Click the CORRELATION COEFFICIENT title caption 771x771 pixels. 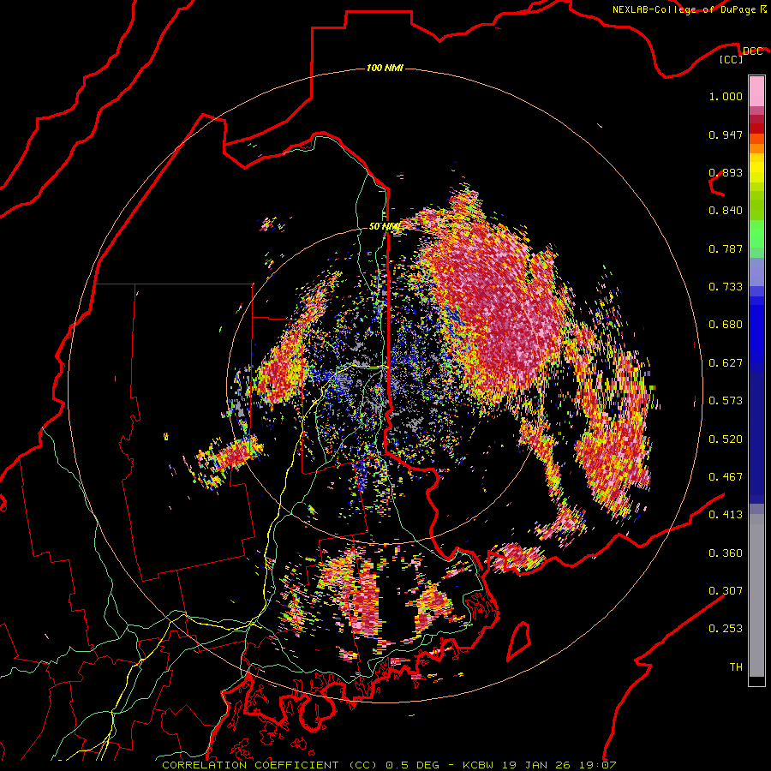tap(388, 765)
